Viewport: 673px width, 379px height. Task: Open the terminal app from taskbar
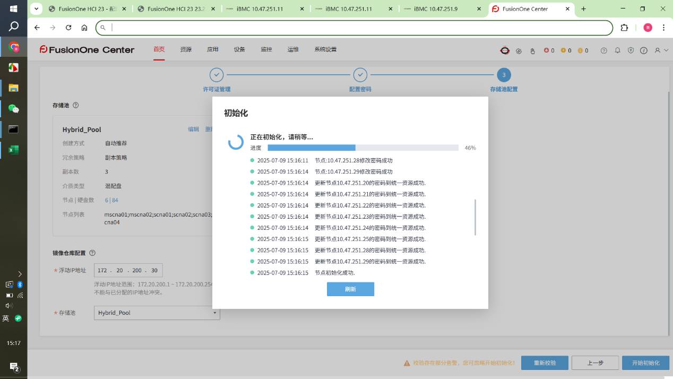[14, 129]
